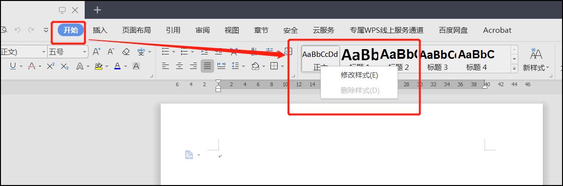Screen dimensions: 563x186
Task: Click the yellow highlight color button
Action: click(99, 66)
